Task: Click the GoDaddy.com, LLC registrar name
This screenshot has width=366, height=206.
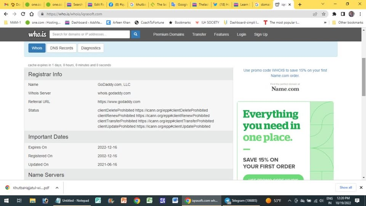Action: pos(114,85)
